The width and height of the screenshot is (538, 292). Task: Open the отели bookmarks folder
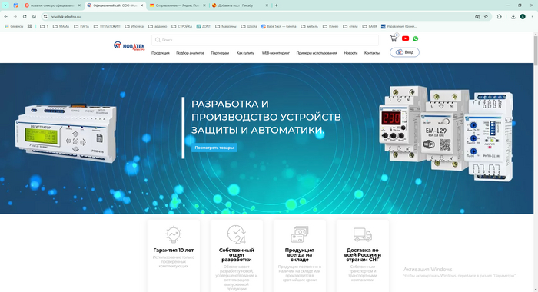(350, 26)
